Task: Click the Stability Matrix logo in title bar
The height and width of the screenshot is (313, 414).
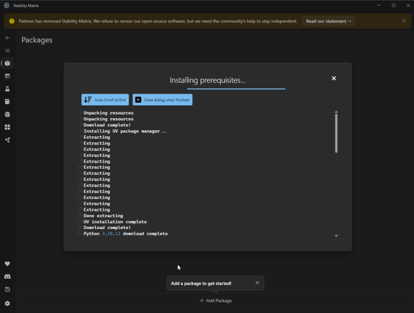Action: (x=6, y=5)
